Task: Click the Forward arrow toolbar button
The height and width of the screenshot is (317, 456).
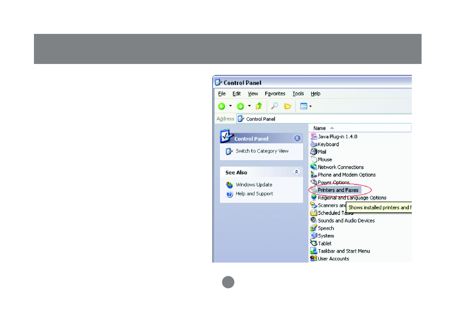Action: pos(240,106)
